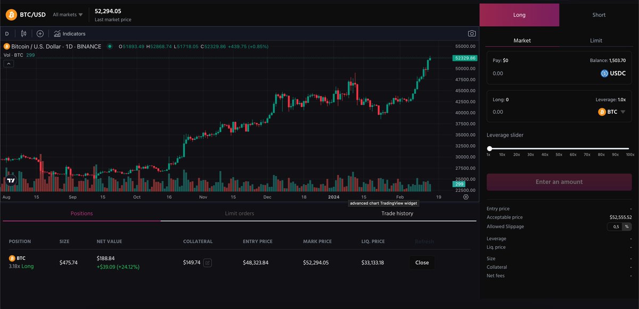Toggle the slippage percent unit button
639x309 pixels.
coord(627,227)
